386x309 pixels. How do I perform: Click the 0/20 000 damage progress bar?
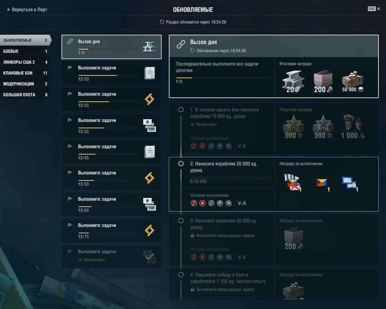click(230, 178)
